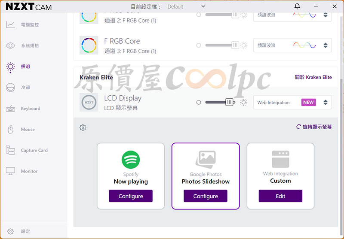Screen dimensions: 344x239
Task: Go to Keyboard menu item
Action: [31, 109]
